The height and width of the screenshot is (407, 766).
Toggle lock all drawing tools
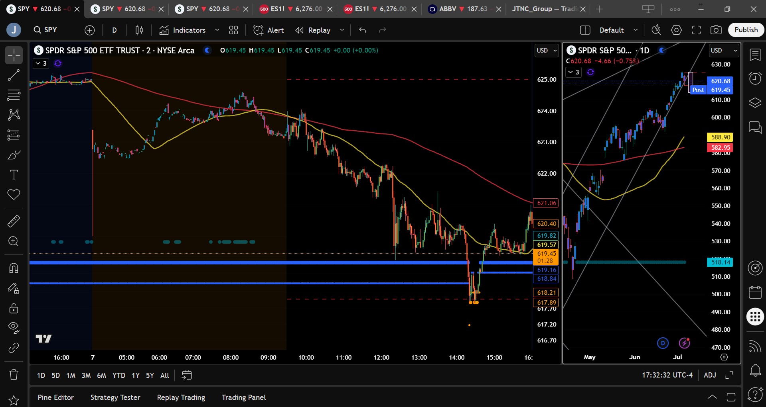pyautogui.click(x=14, y=308)
